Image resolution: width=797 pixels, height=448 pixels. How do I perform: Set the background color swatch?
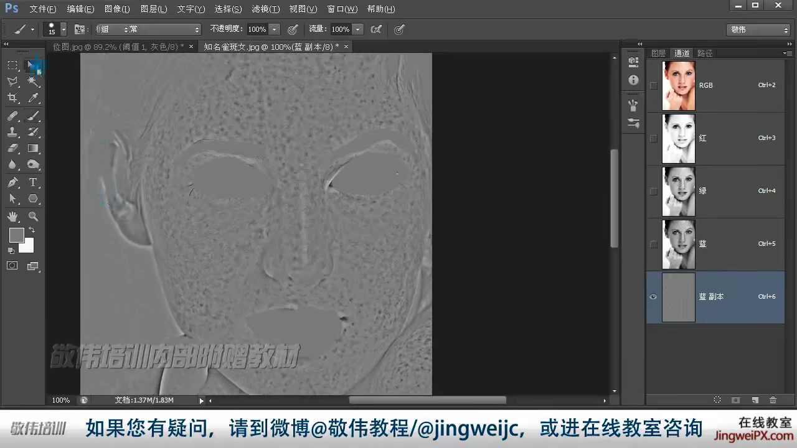tap(27, 246)
